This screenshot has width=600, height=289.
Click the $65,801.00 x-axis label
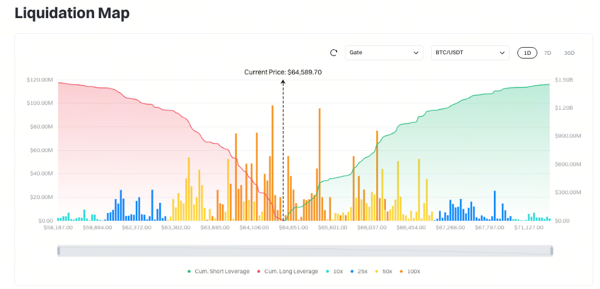click(333, 227)
